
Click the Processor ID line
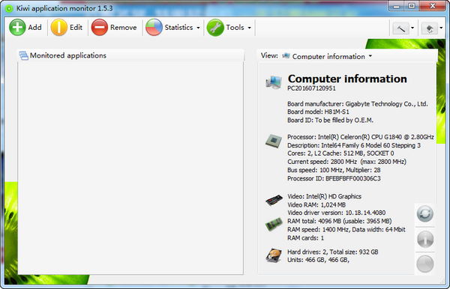[x=334, y=178]
